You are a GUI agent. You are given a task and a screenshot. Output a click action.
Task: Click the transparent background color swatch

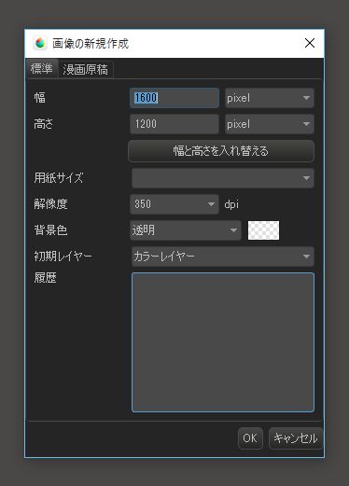coord(263,230)
